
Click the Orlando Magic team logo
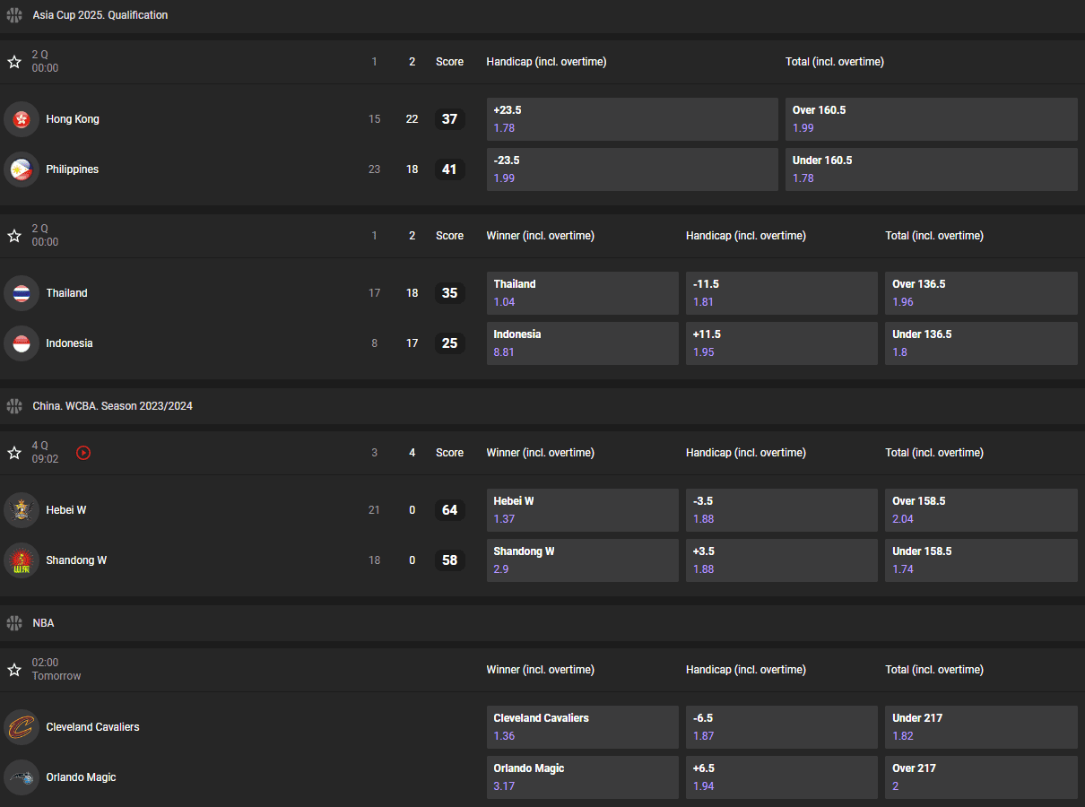[x=22, y=777]
